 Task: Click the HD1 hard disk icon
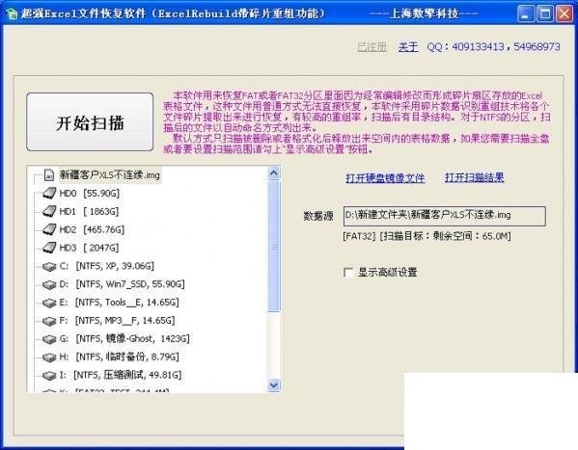click(49, 211)
